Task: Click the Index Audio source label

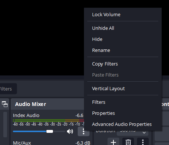Action: pos(26,116)
